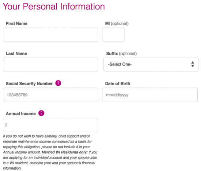Activate the Date of Birth mm/dd/yyyy field

pos(150,95)
